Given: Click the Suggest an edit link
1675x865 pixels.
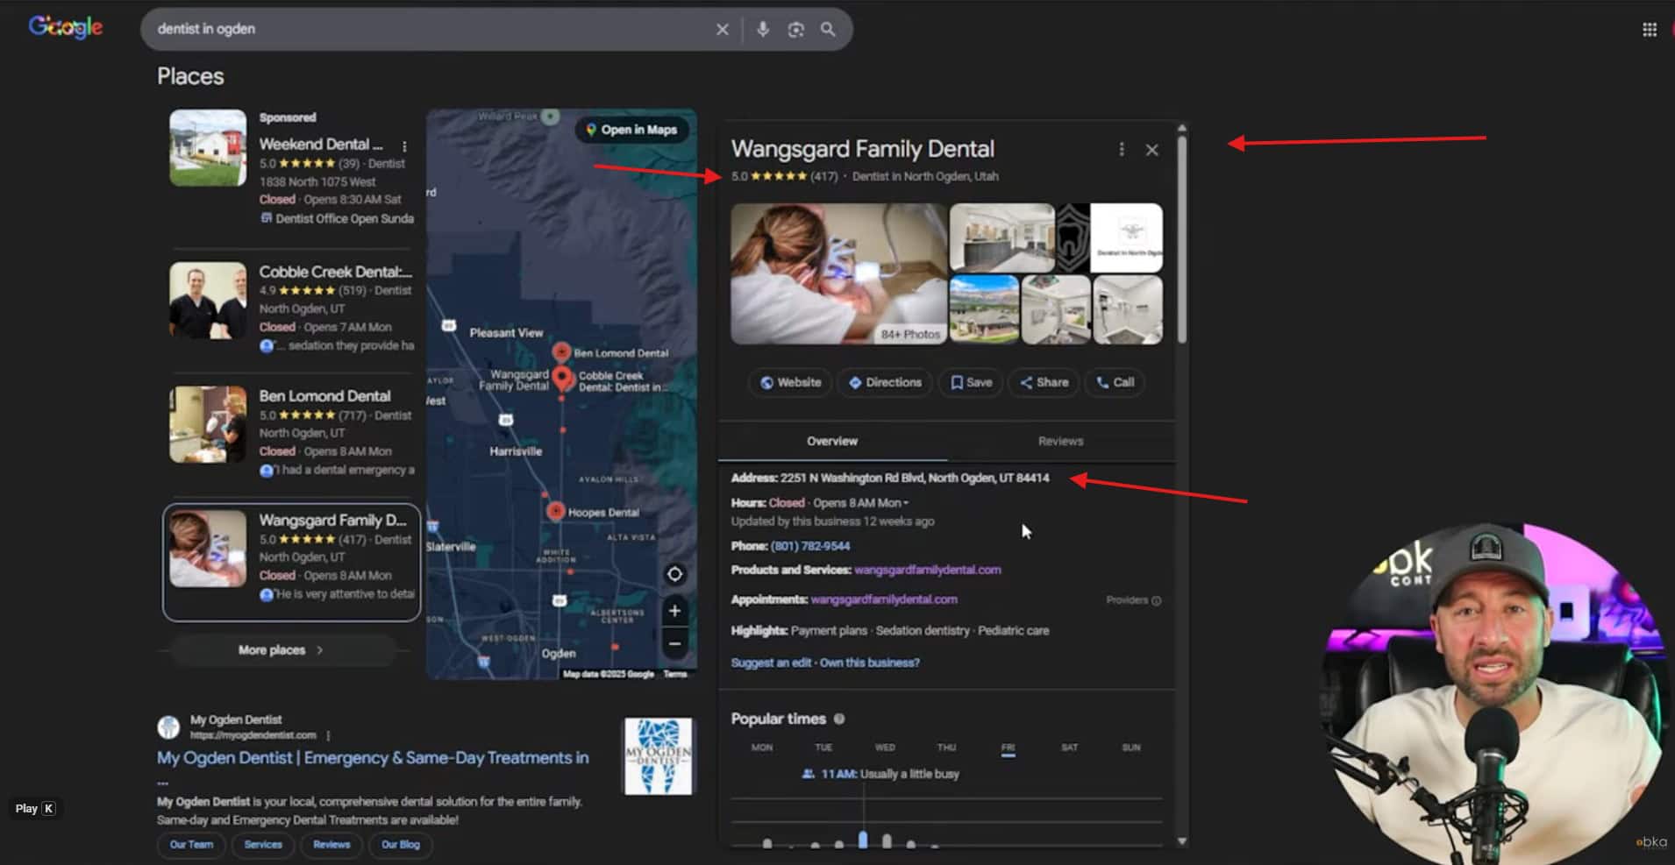Looking at the screenshot, I should point(770,663).
